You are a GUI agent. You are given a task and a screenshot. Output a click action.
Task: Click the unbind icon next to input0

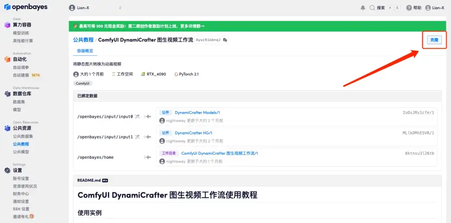coord(137,117)
